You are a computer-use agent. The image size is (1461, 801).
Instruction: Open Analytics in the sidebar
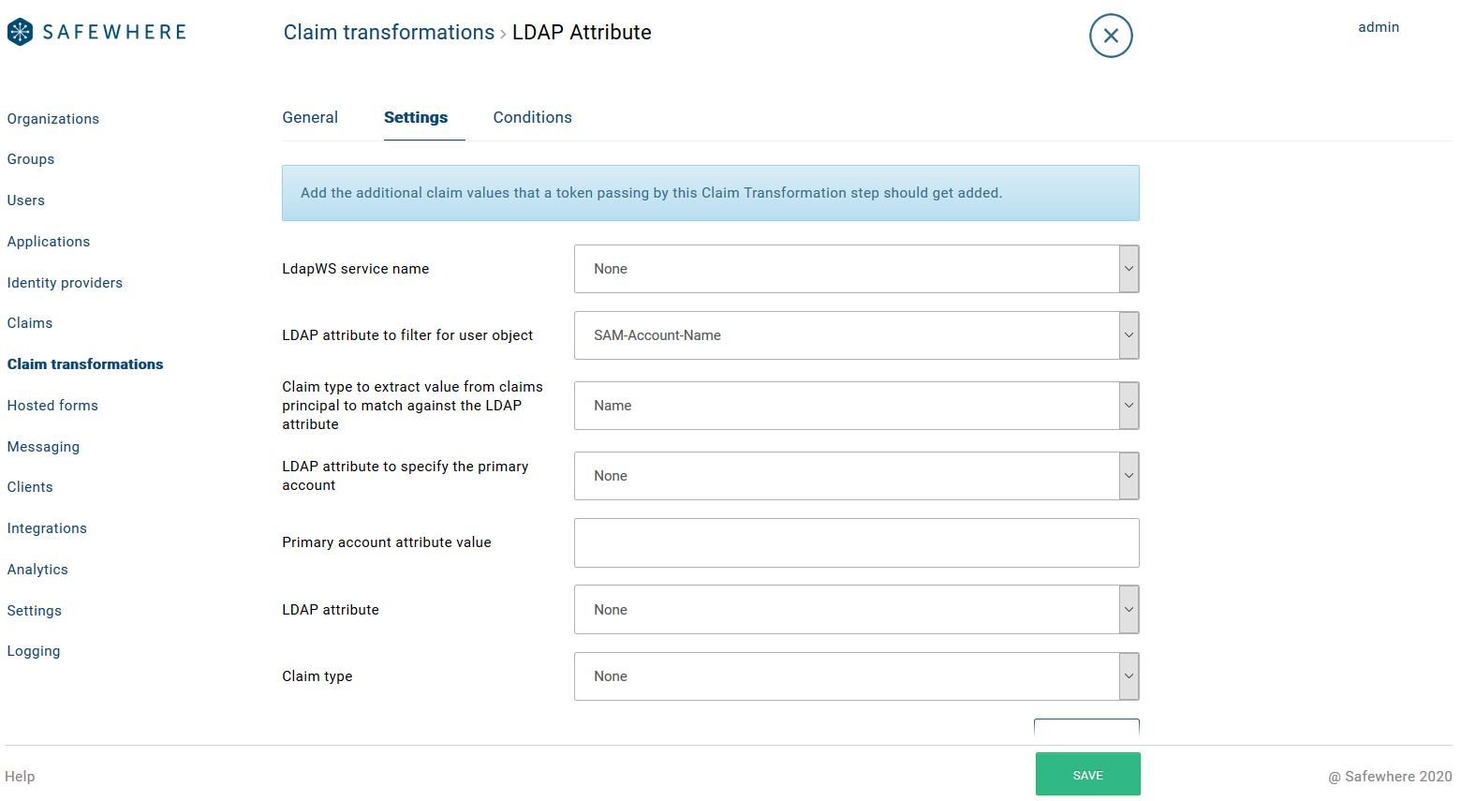click(37, 570)
